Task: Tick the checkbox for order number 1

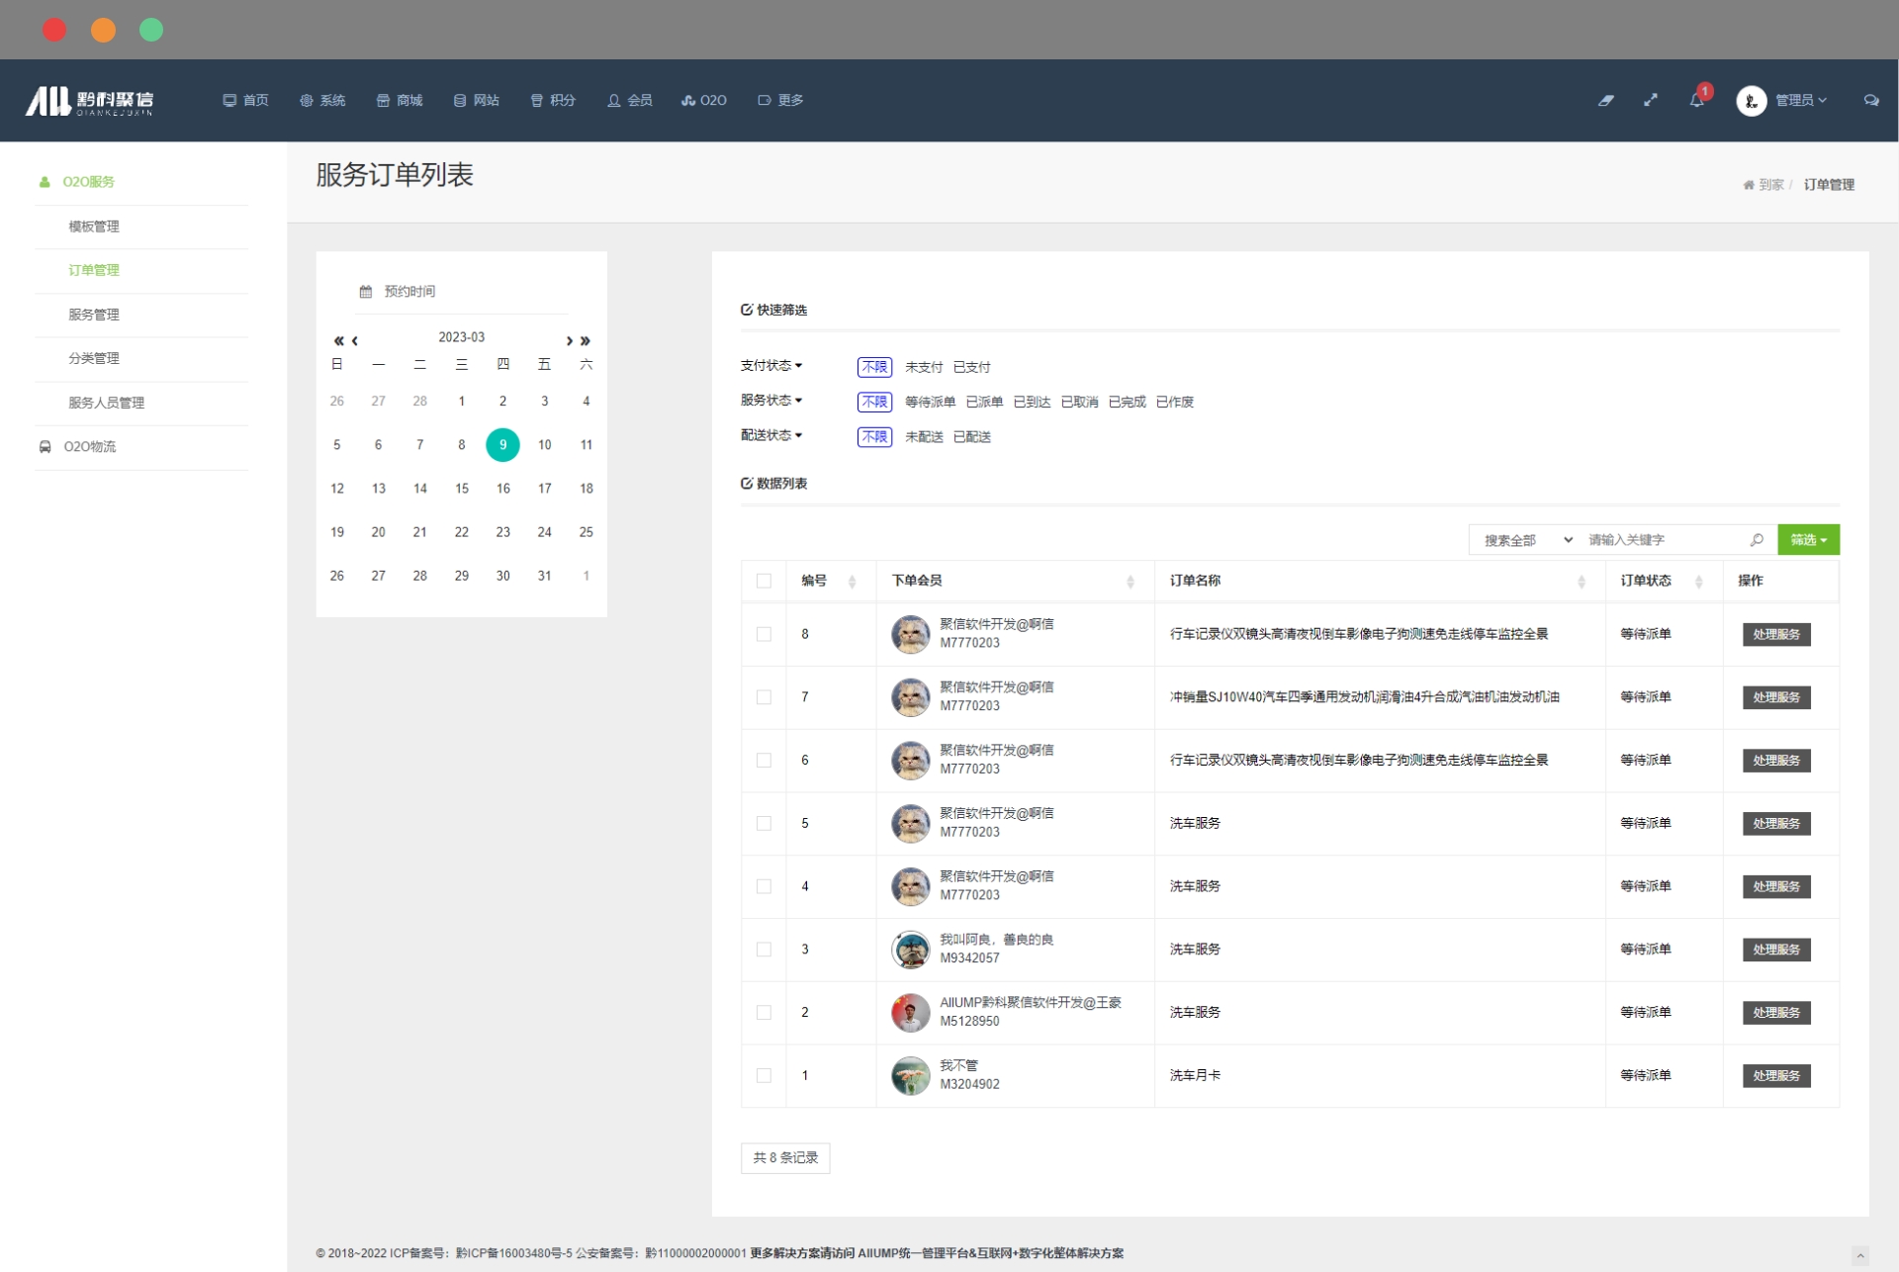Action: pyautogui.click(x=764, y=1075)
